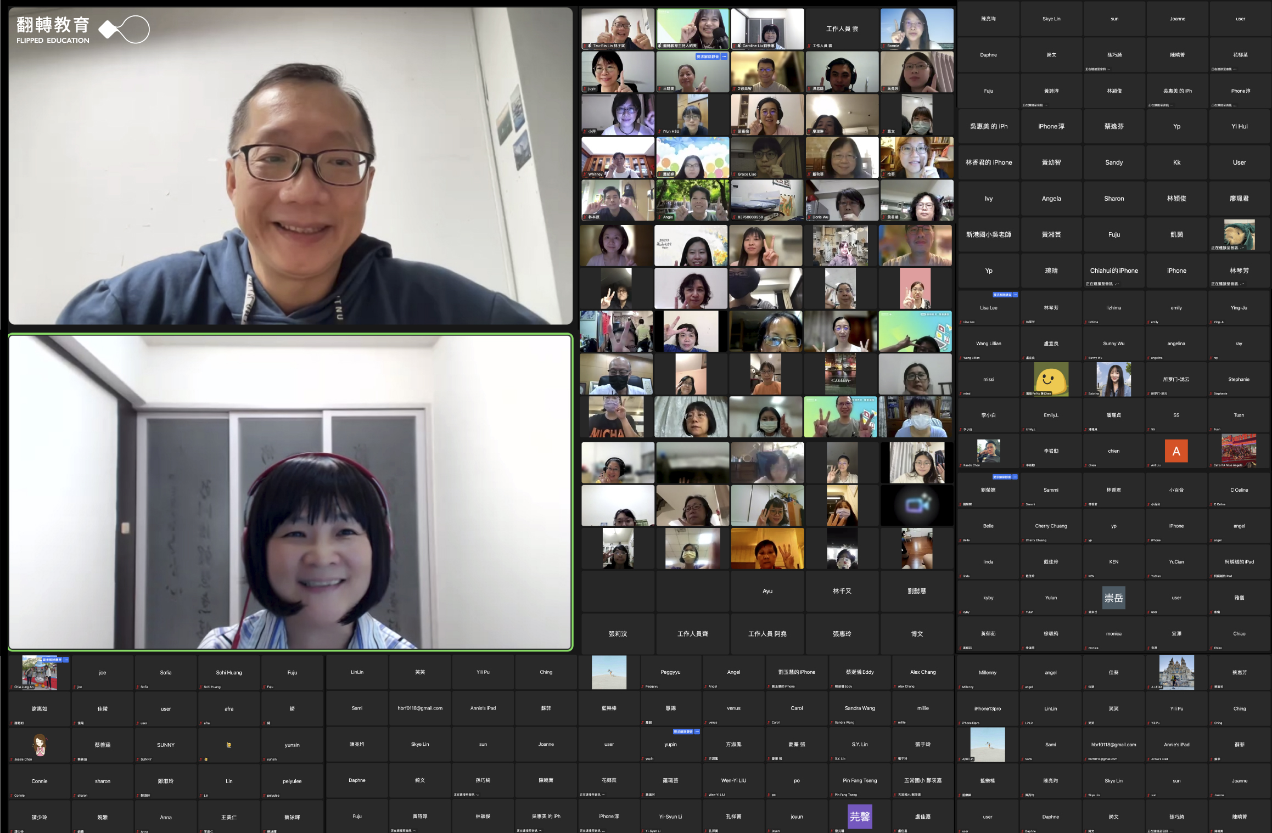The image size is (1272, 833).
Task: Click the purple 芫馨 avatar tile
Action: (860, 817)
